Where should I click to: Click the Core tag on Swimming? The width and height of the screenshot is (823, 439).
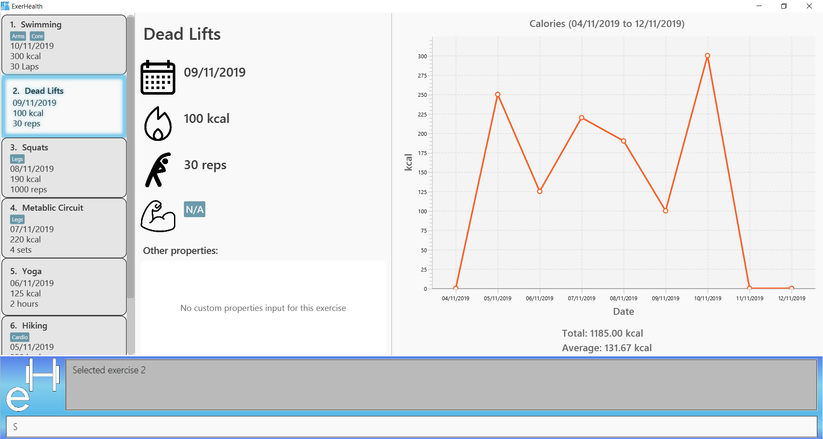click(37, 36)
